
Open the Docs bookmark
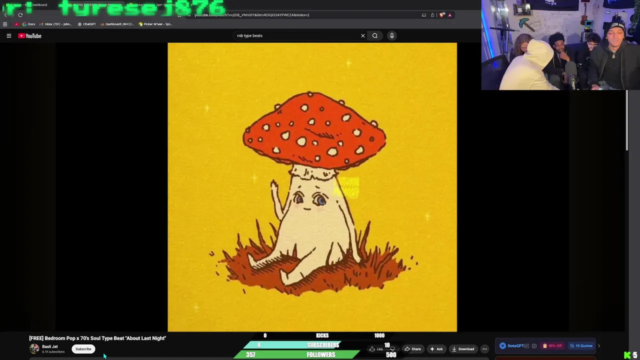click(x=29, y=24)
